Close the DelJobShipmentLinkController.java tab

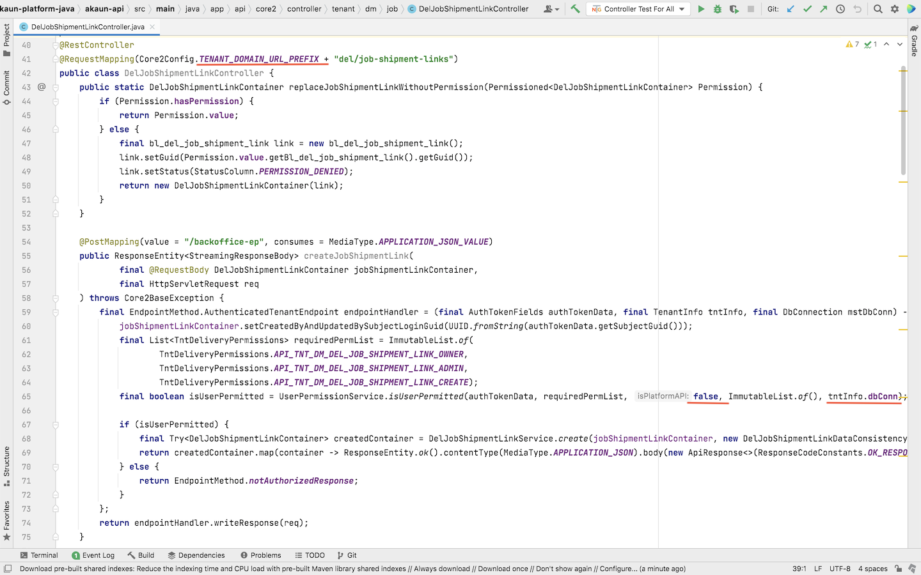click(x=152, y=27)
